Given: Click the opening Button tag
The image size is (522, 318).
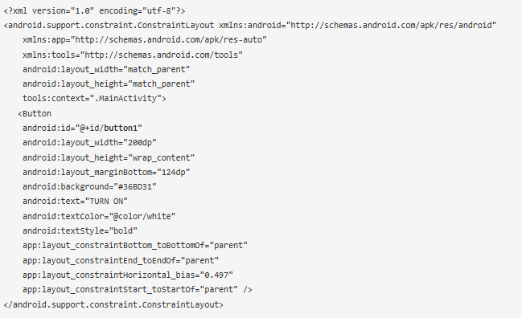Looking at the screenshot, I should (35, 114).
